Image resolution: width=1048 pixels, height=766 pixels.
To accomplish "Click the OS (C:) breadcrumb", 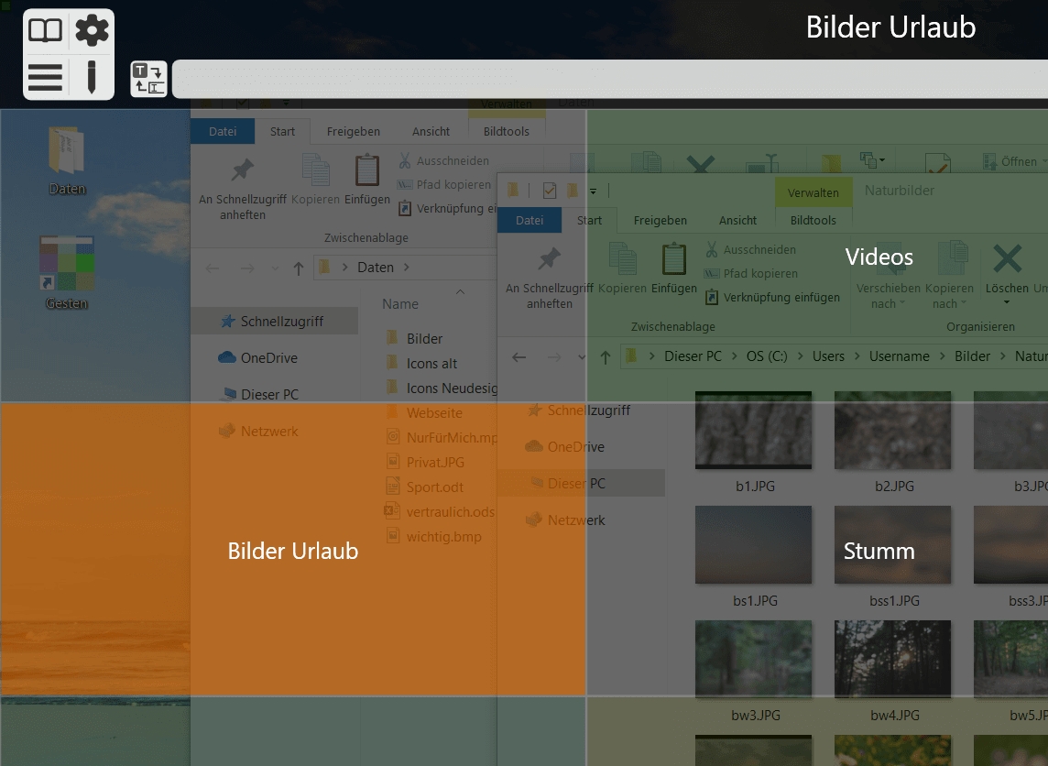I will (767, 356).
